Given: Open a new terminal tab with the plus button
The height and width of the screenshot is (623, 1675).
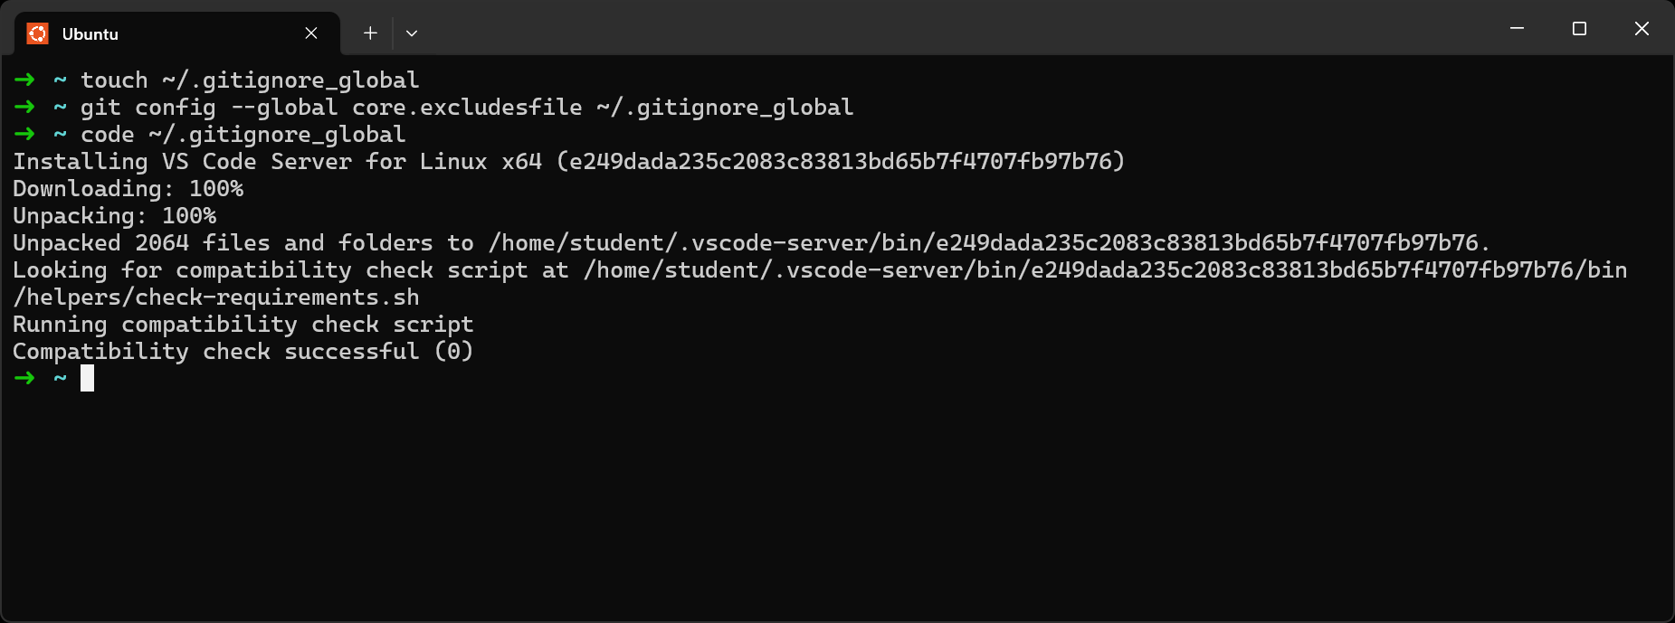Looking at the screenshot, I should (x=370, y=33).
